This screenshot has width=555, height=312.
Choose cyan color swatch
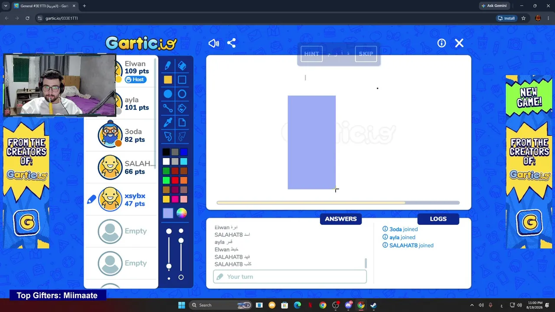(x=184, y=162)
